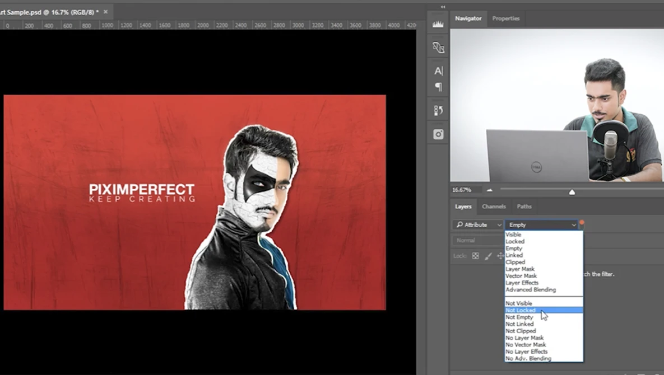
Task: Switch to the Properties tab
Action: 505,18
